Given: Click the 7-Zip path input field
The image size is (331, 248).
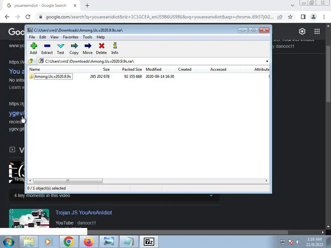Looking at the screenshot, I should pyautogui.click(x=151, y=61).
